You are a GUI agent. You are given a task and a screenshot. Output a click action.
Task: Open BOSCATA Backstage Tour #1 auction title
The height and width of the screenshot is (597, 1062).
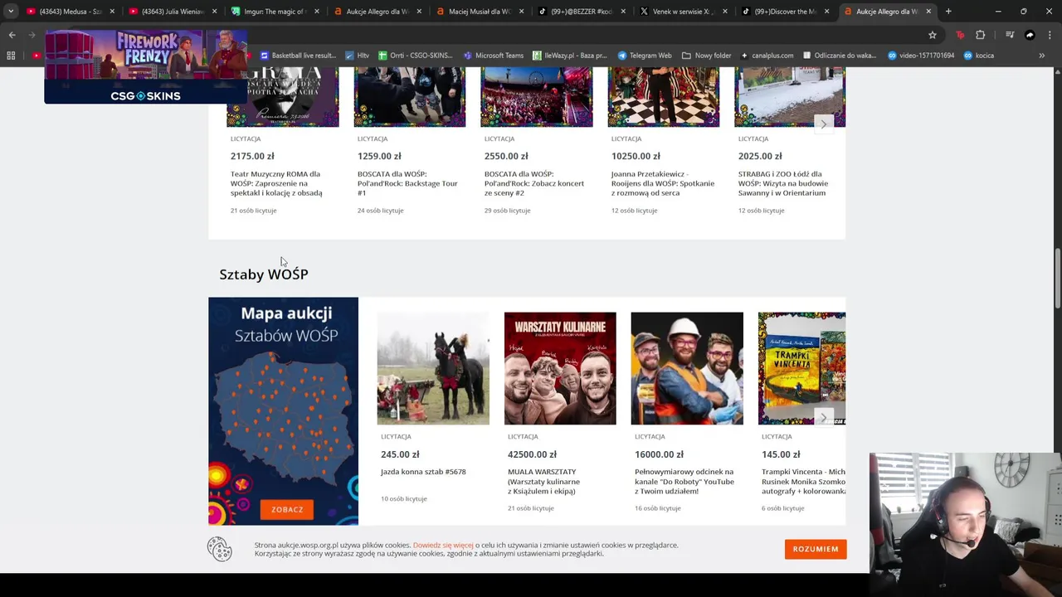(x=407, y=183)
